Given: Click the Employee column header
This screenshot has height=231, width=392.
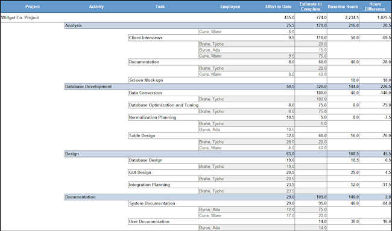Looking at the screenshot, I should tap(230, 7).
